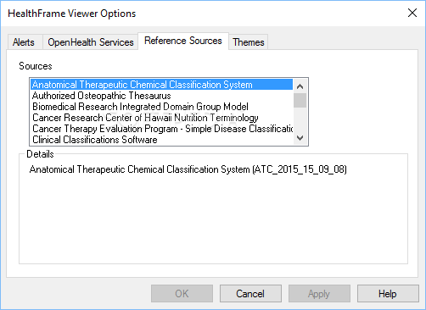Viewport: 426px width, 310px height.
Task: Select the Reference Sources tab
Action: (x=183, y=41)
